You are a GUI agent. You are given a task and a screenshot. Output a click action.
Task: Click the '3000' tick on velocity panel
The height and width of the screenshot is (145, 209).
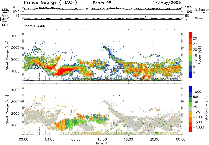pos(15,102)
